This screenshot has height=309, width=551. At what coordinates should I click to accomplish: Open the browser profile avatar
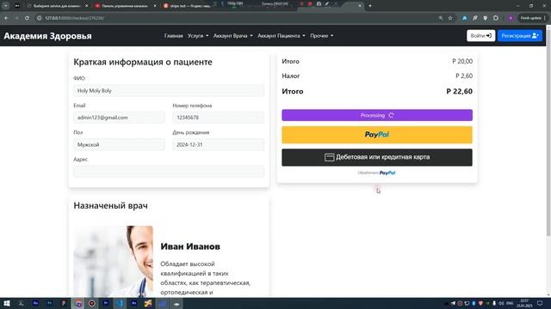pos(511,18)
